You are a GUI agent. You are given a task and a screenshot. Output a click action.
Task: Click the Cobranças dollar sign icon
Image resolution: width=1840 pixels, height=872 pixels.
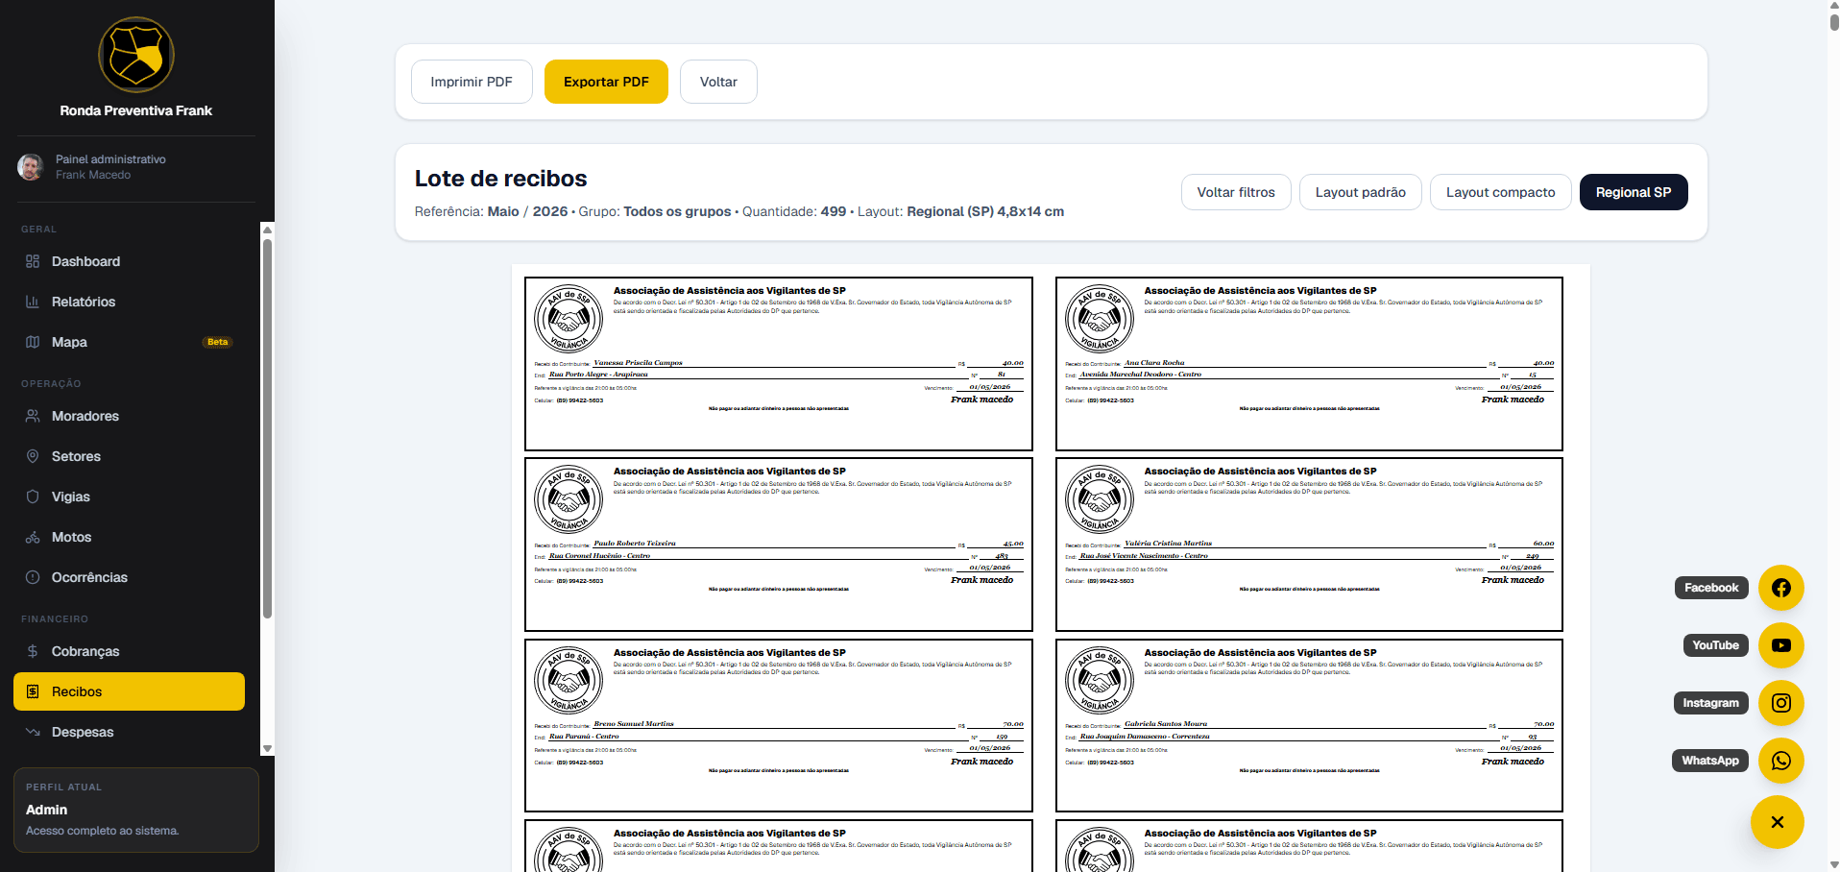point(33,651)
